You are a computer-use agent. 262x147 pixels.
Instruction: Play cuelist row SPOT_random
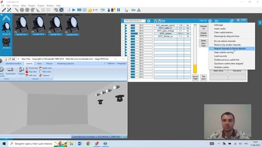[x=126, y=33]
